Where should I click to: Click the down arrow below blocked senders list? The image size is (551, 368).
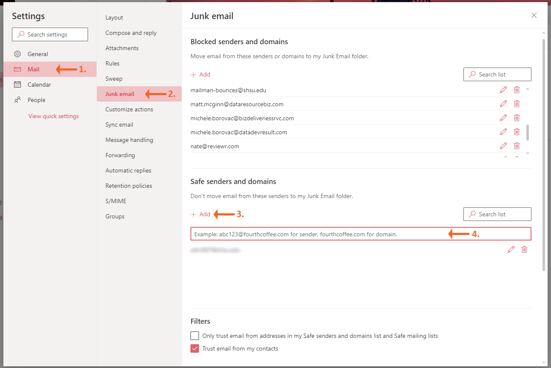(x=527, y=153)
